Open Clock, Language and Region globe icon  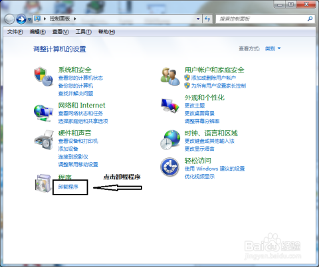click(170, 140)
